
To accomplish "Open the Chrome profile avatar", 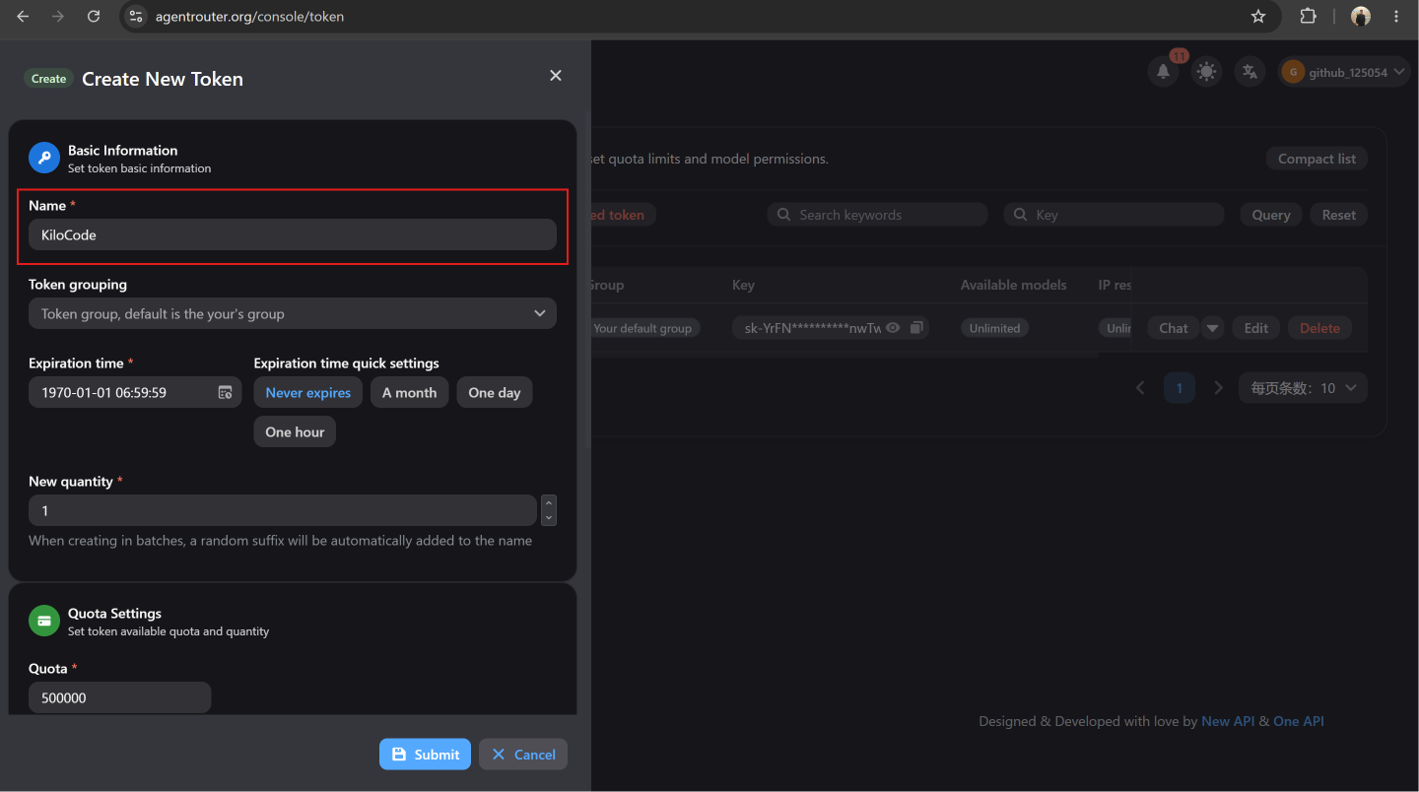I will [1361, 16].
